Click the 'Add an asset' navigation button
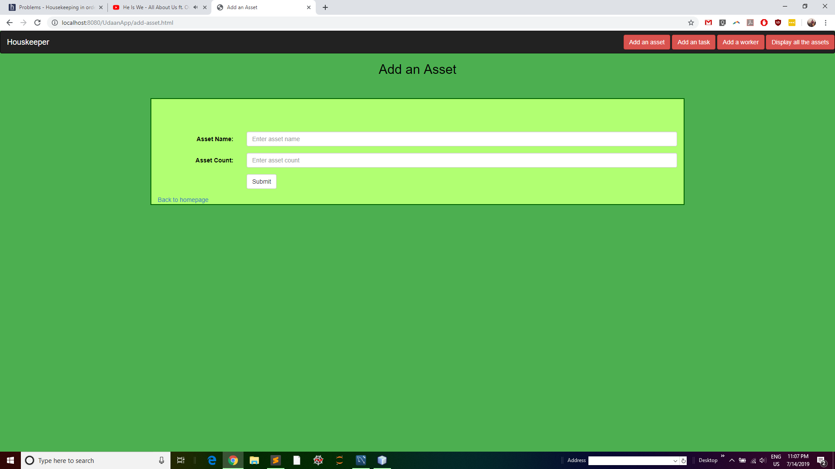Image resolution: width=835 pixels, height=469 pixels. coord(646,42)
